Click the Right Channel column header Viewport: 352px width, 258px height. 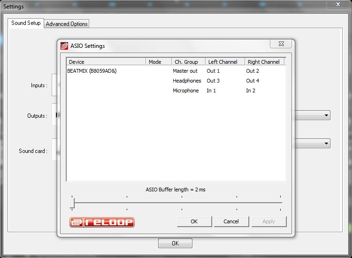click(265, 62)
